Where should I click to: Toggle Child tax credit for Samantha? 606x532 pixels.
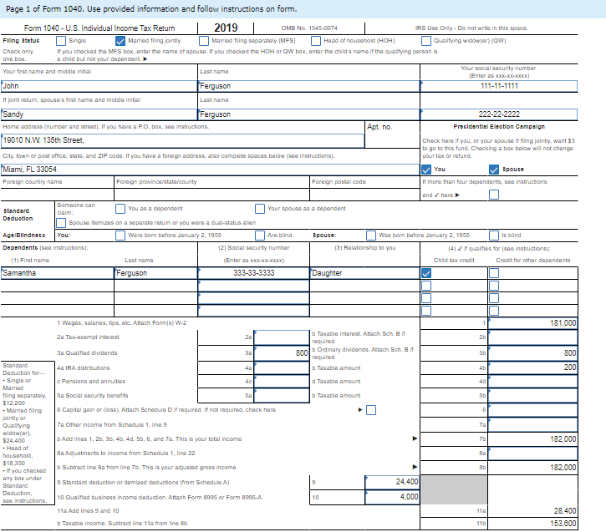[x=426, y=273]
